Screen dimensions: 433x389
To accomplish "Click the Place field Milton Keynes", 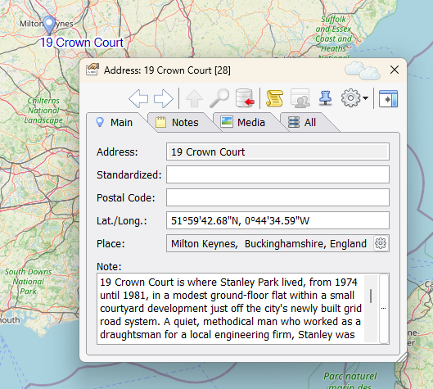I will 269,243.
